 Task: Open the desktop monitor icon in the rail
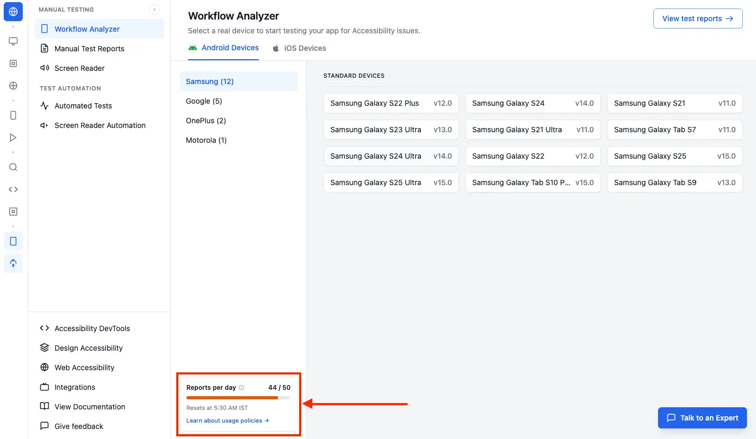pyautogui.click(x=13, y=41)
